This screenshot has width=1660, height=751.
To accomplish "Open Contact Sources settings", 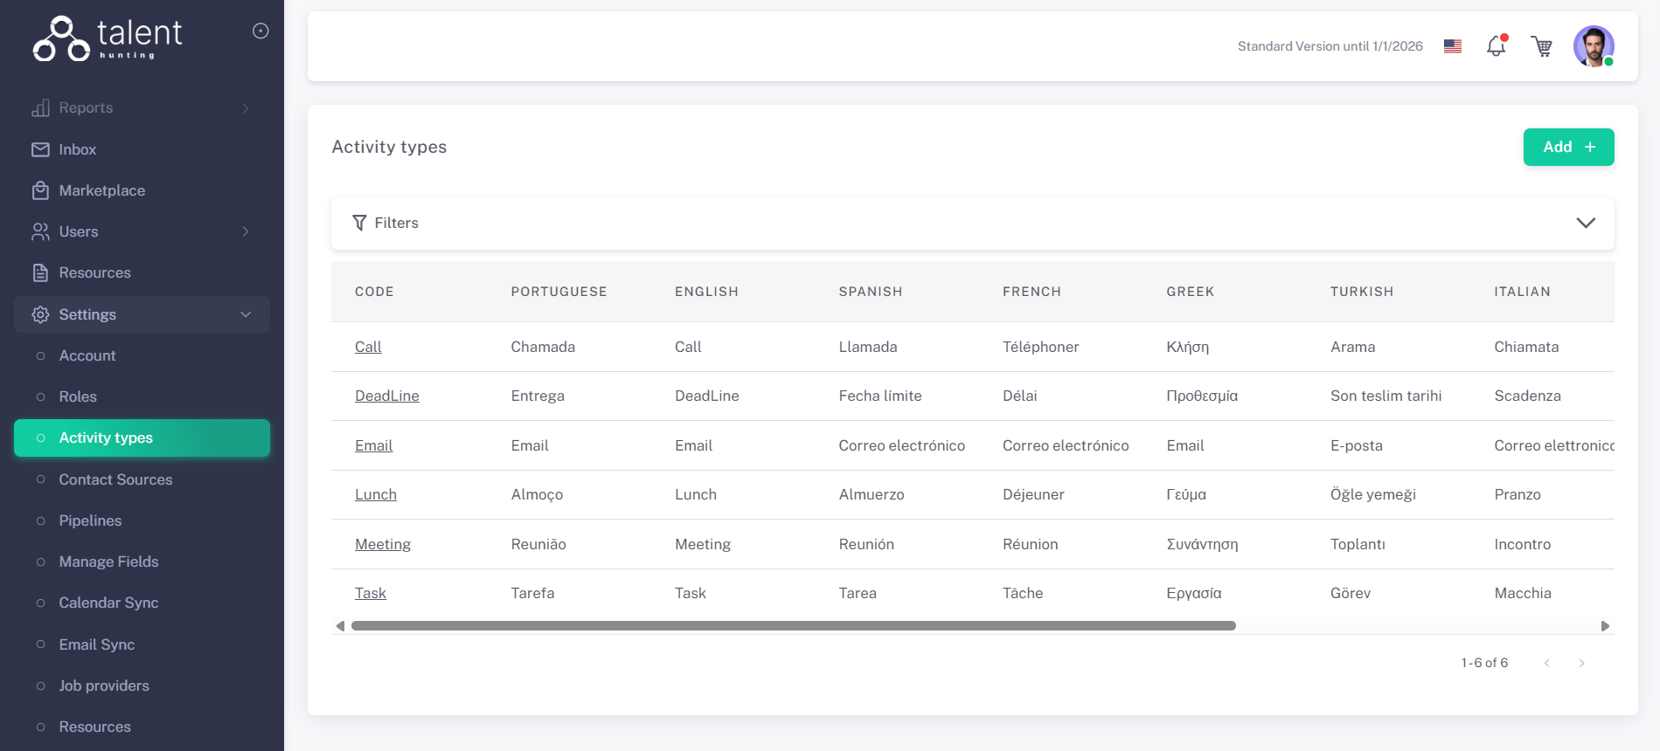I will (115, 479).
